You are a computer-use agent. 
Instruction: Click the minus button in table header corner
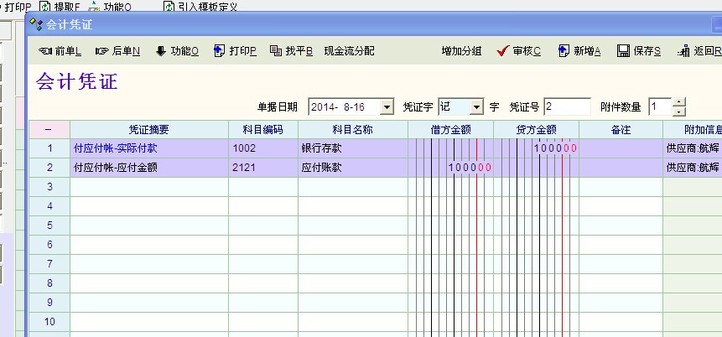(x=49, y=130)
